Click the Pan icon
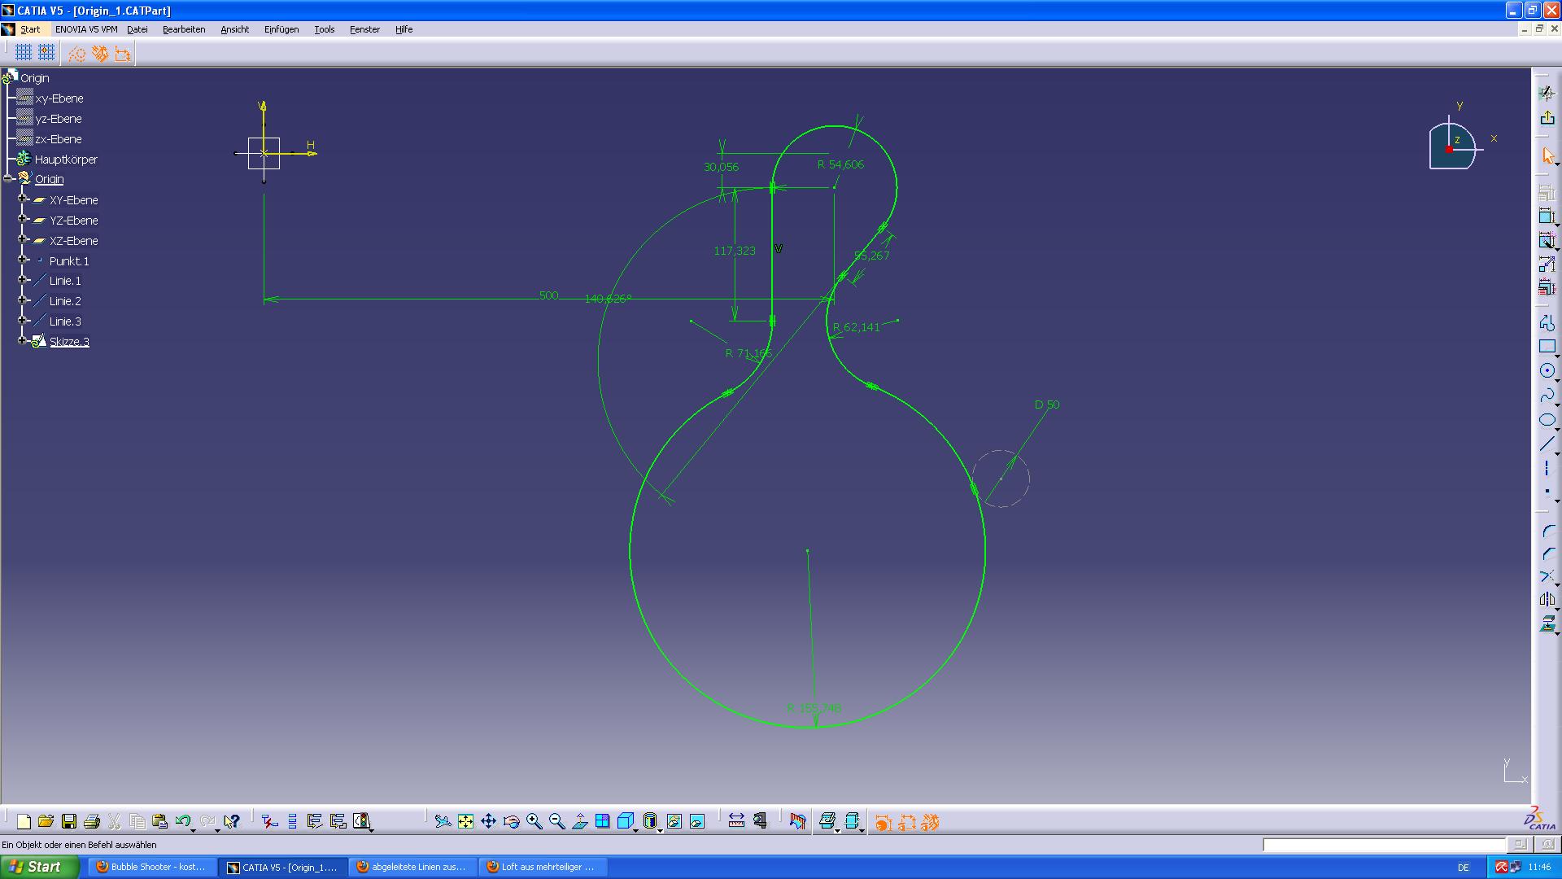This screenshot has width=1562, height=879. [x=488, y=821]
